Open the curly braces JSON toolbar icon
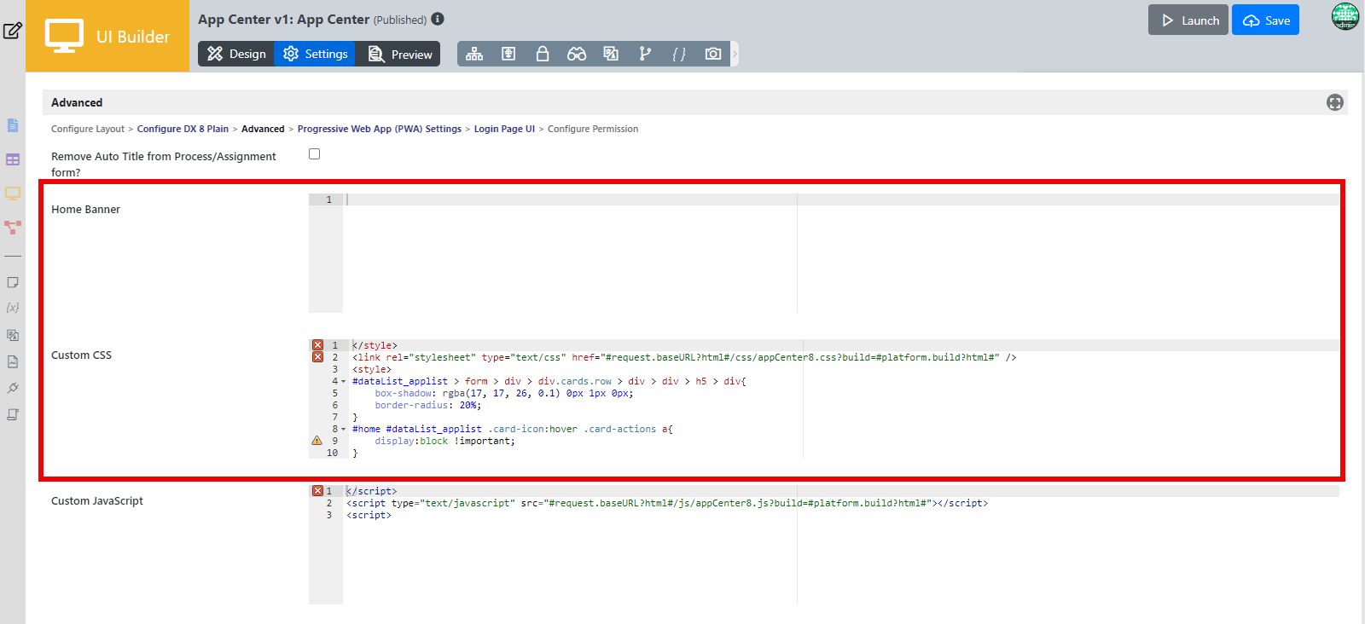Screen dimensions: 1365x624 tap(679, 54)
